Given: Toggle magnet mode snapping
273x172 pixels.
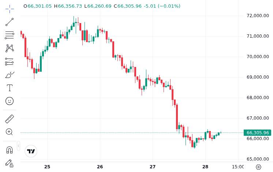Looking at the screenshot, I should 10,150.
